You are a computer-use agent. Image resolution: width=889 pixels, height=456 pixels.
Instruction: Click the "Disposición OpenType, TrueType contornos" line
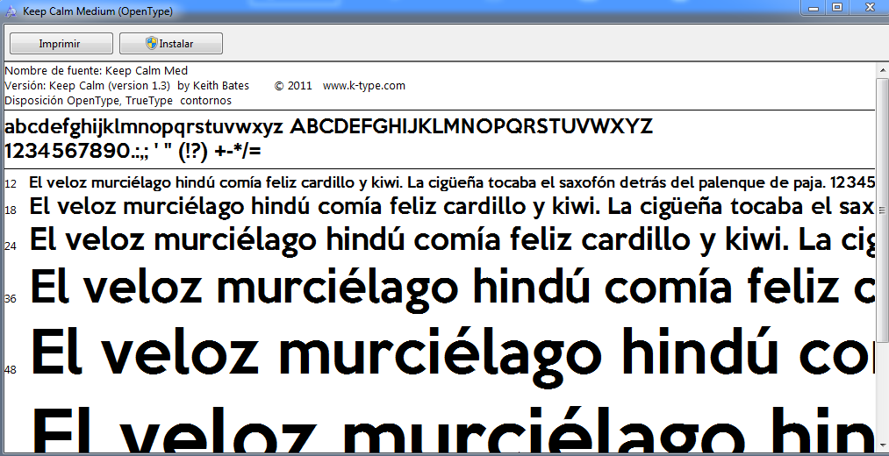[118, 101]
